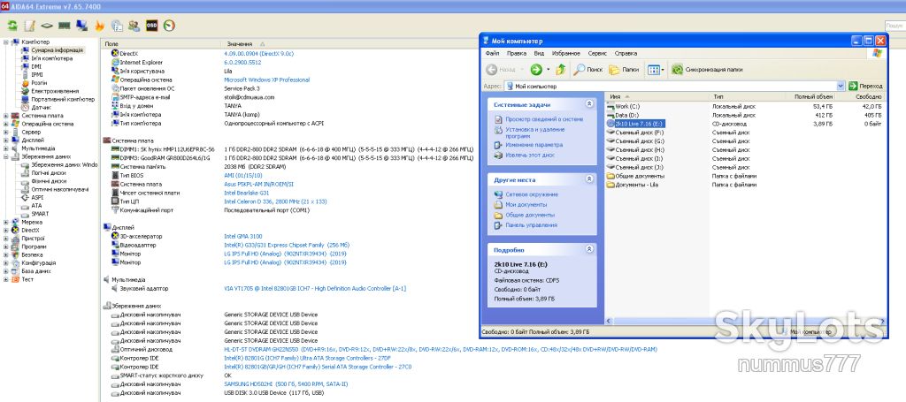Open the Forward history dropdown arrow
Screen dimensions: 906x402
click(548, 70)
